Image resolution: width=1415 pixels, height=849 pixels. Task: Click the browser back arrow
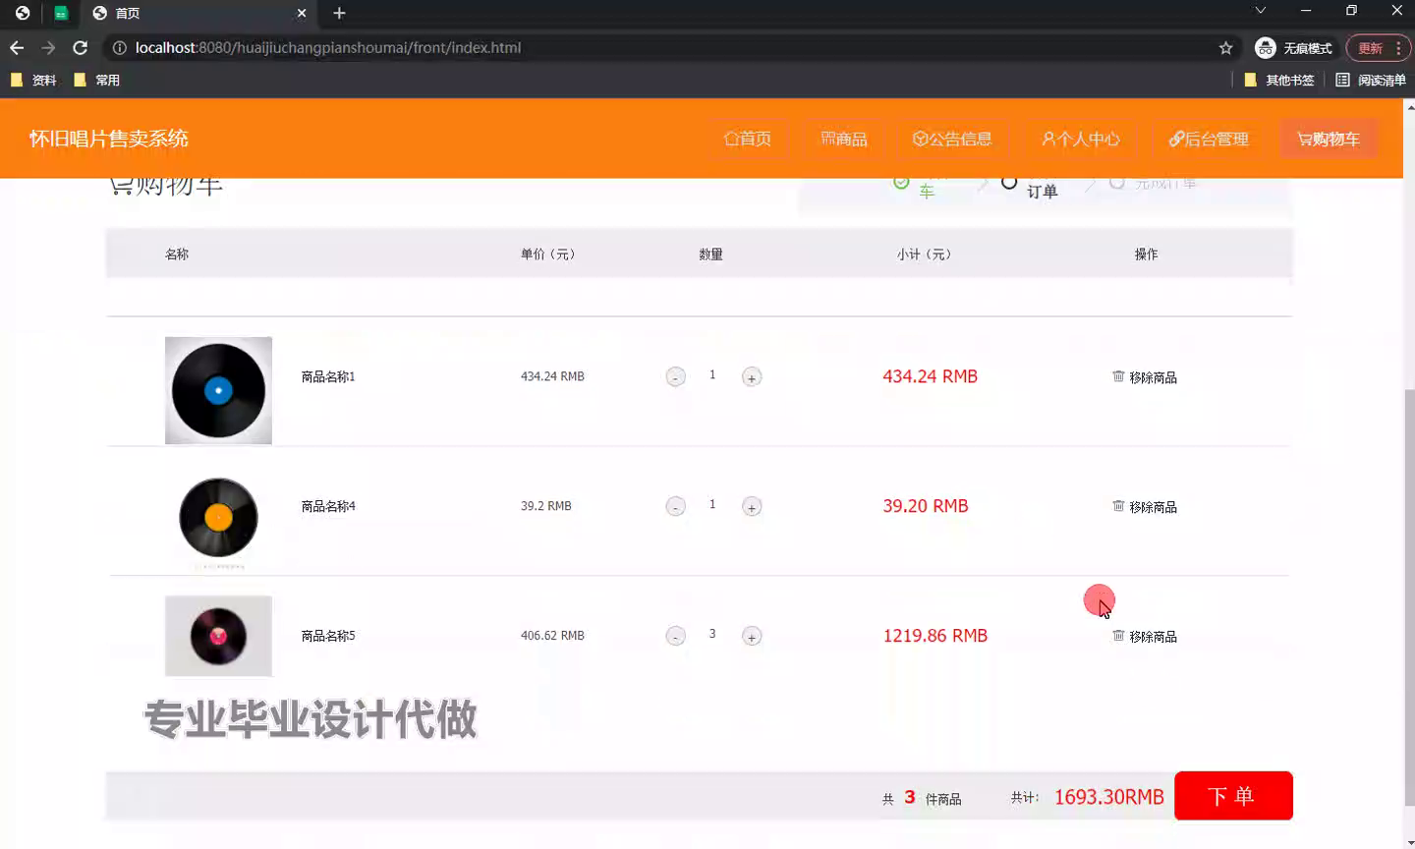tap(17, 47)
